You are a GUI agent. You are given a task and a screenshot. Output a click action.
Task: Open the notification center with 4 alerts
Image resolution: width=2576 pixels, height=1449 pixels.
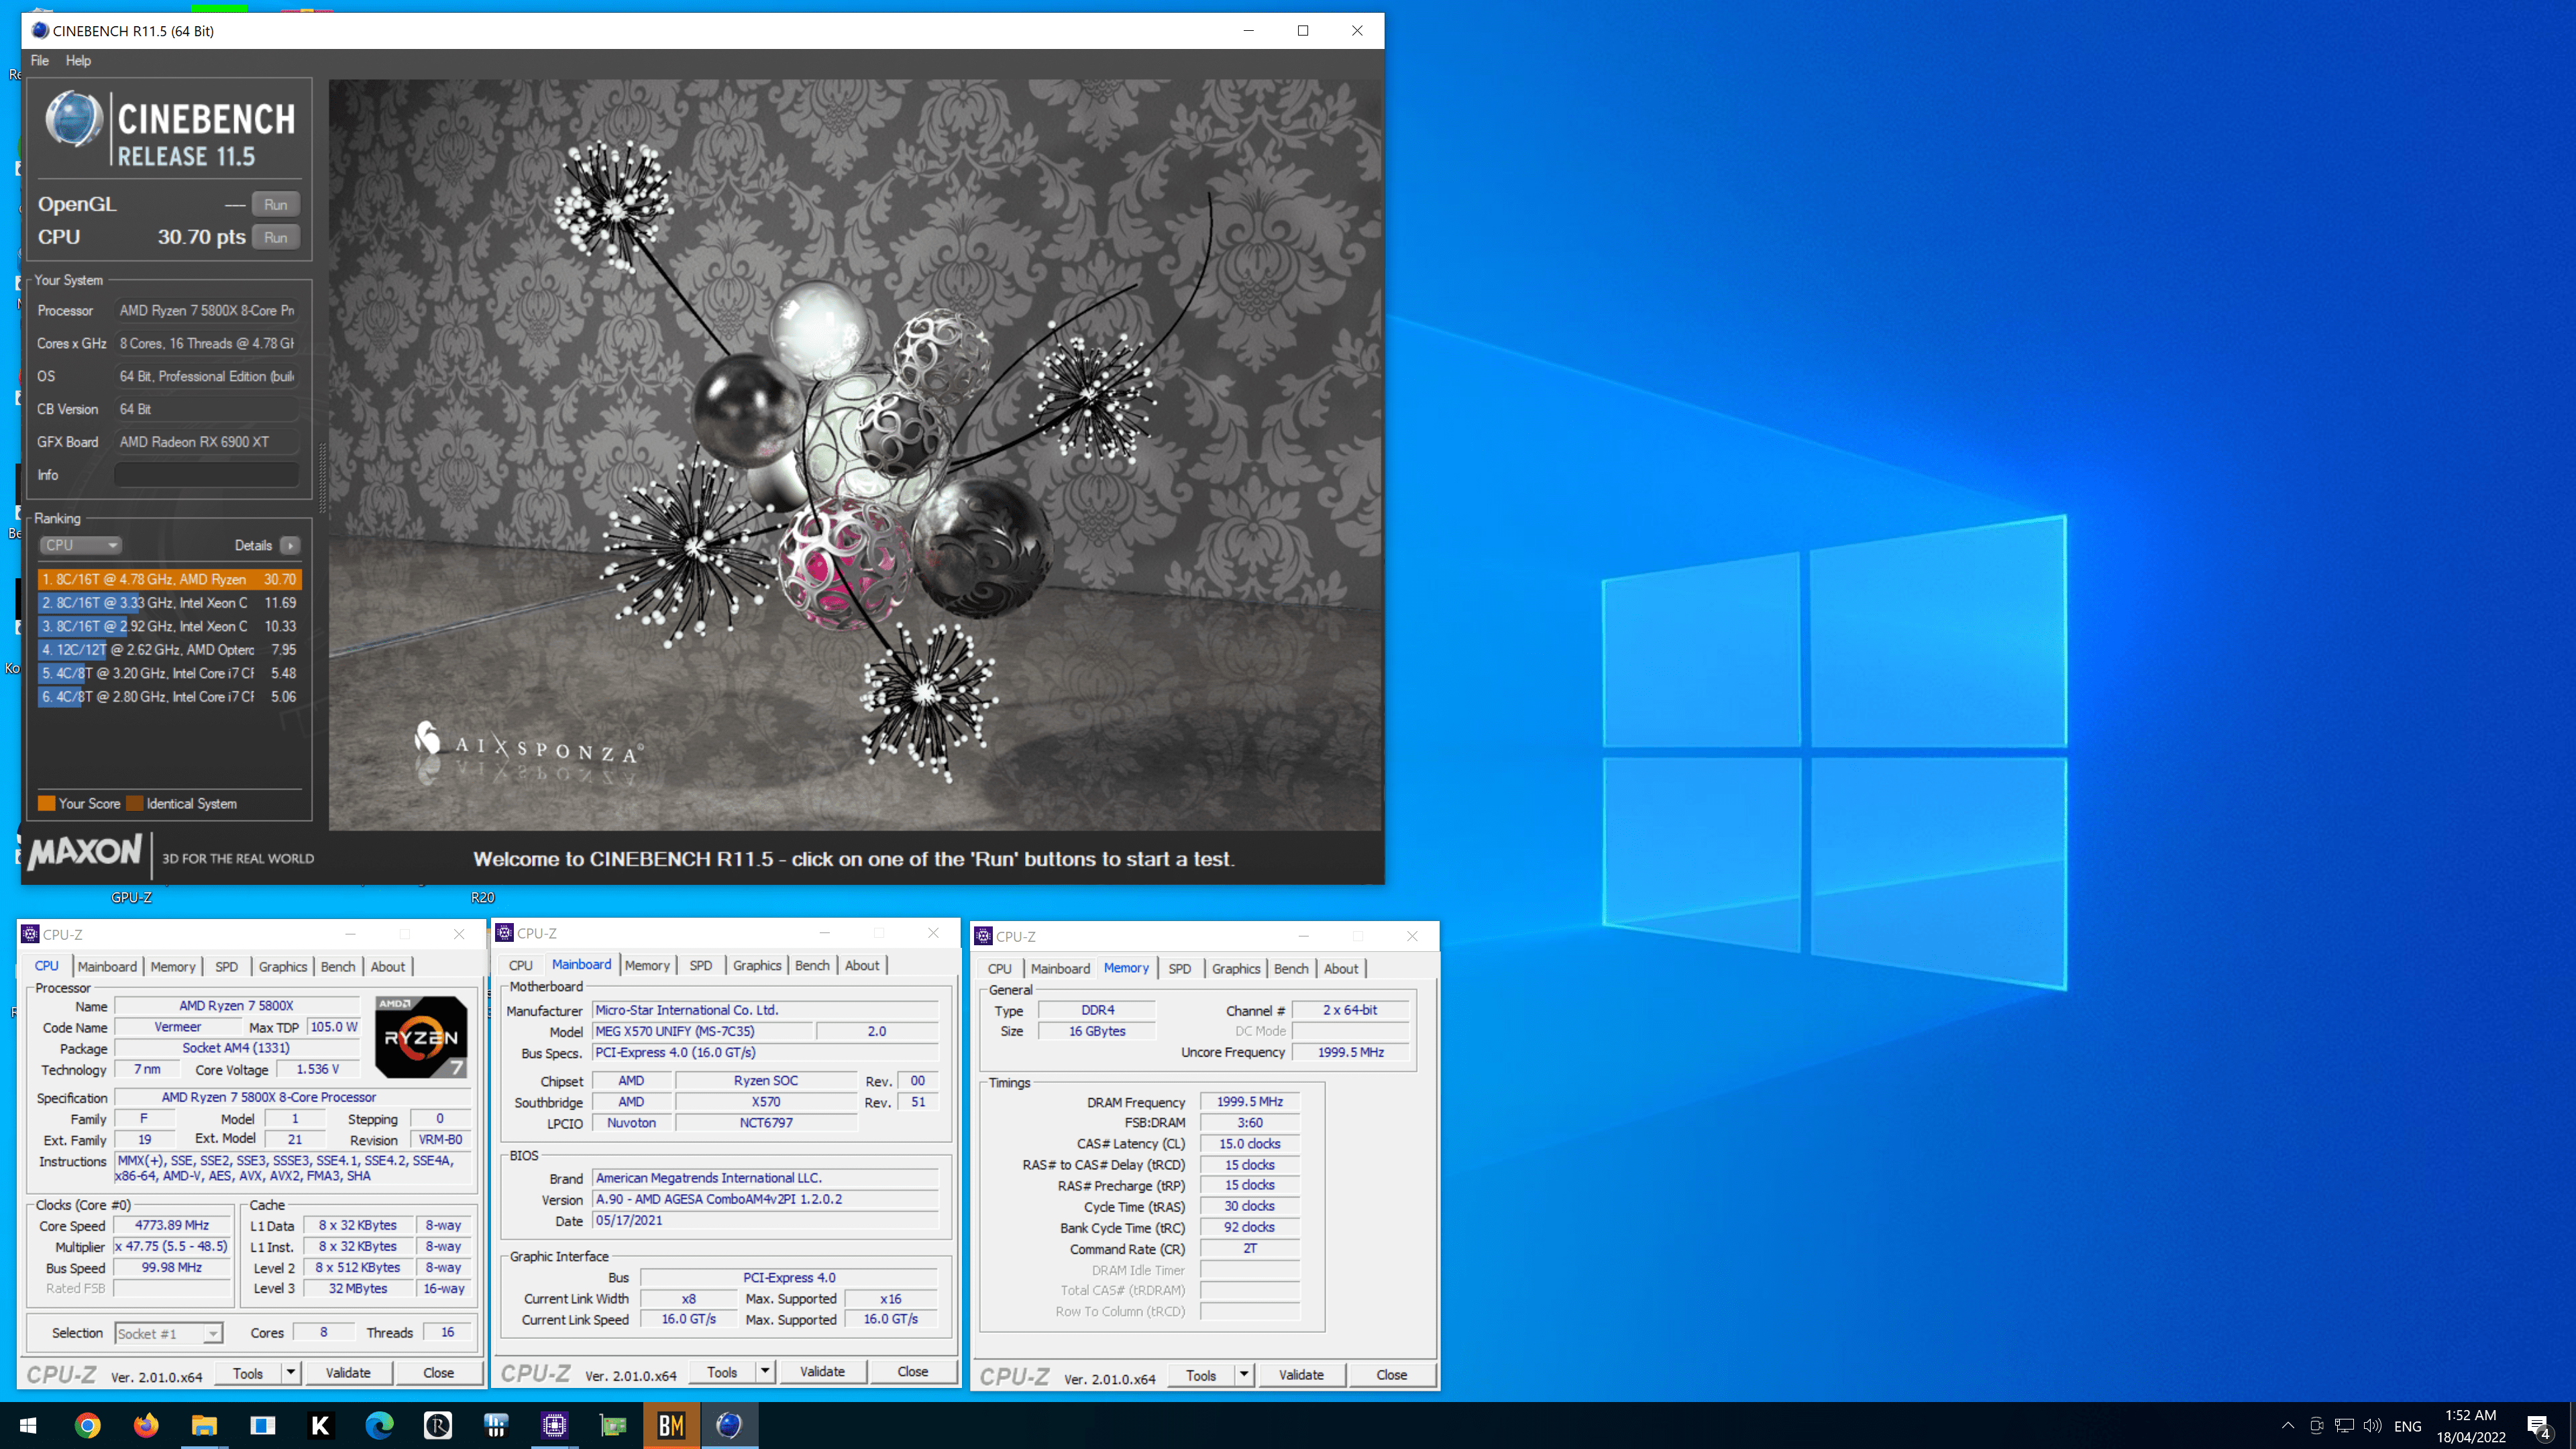2539,1426
